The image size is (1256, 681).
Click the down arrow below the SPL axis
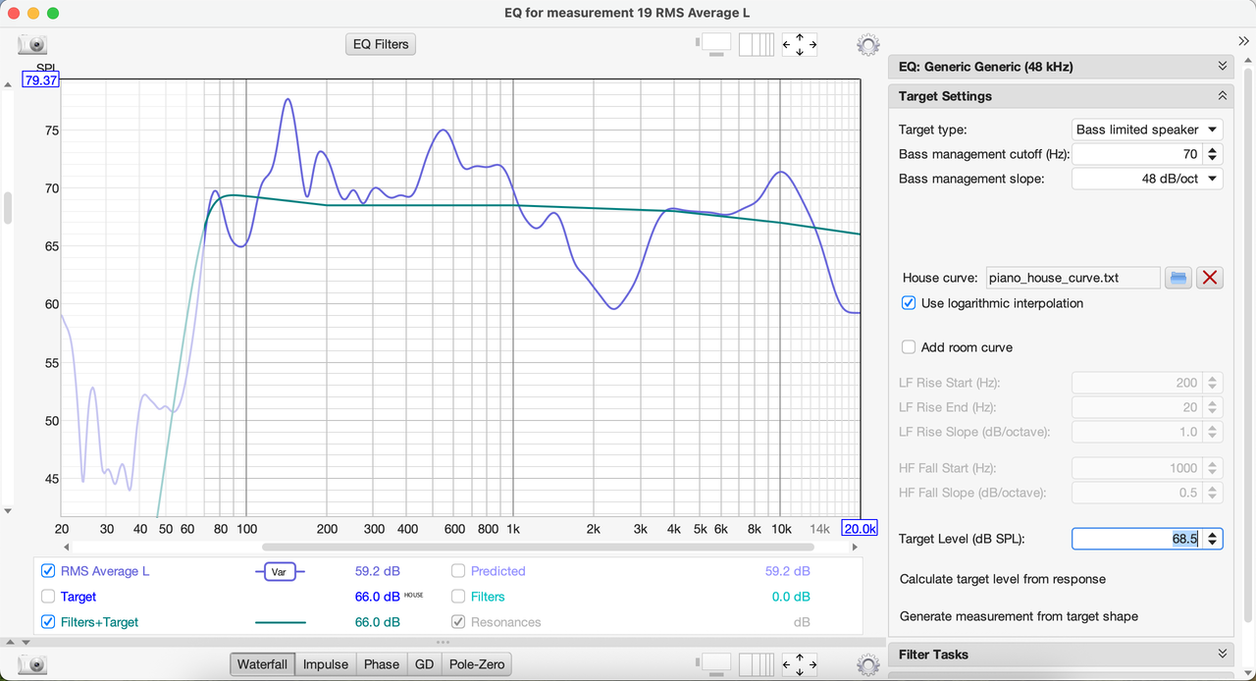(x=9, y=511)
